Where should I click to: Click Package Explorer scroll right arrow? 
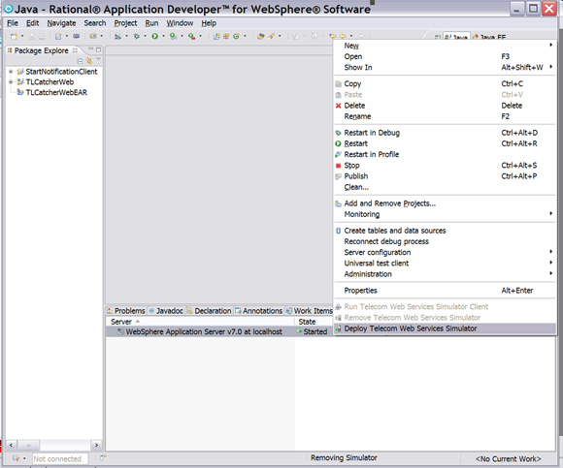pyautogui.click(x=96, y=445)
